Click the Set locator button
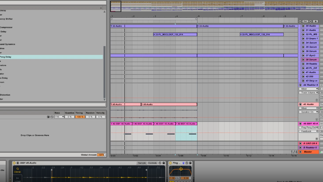Screen dimensions: 323x182 (305, 21)
